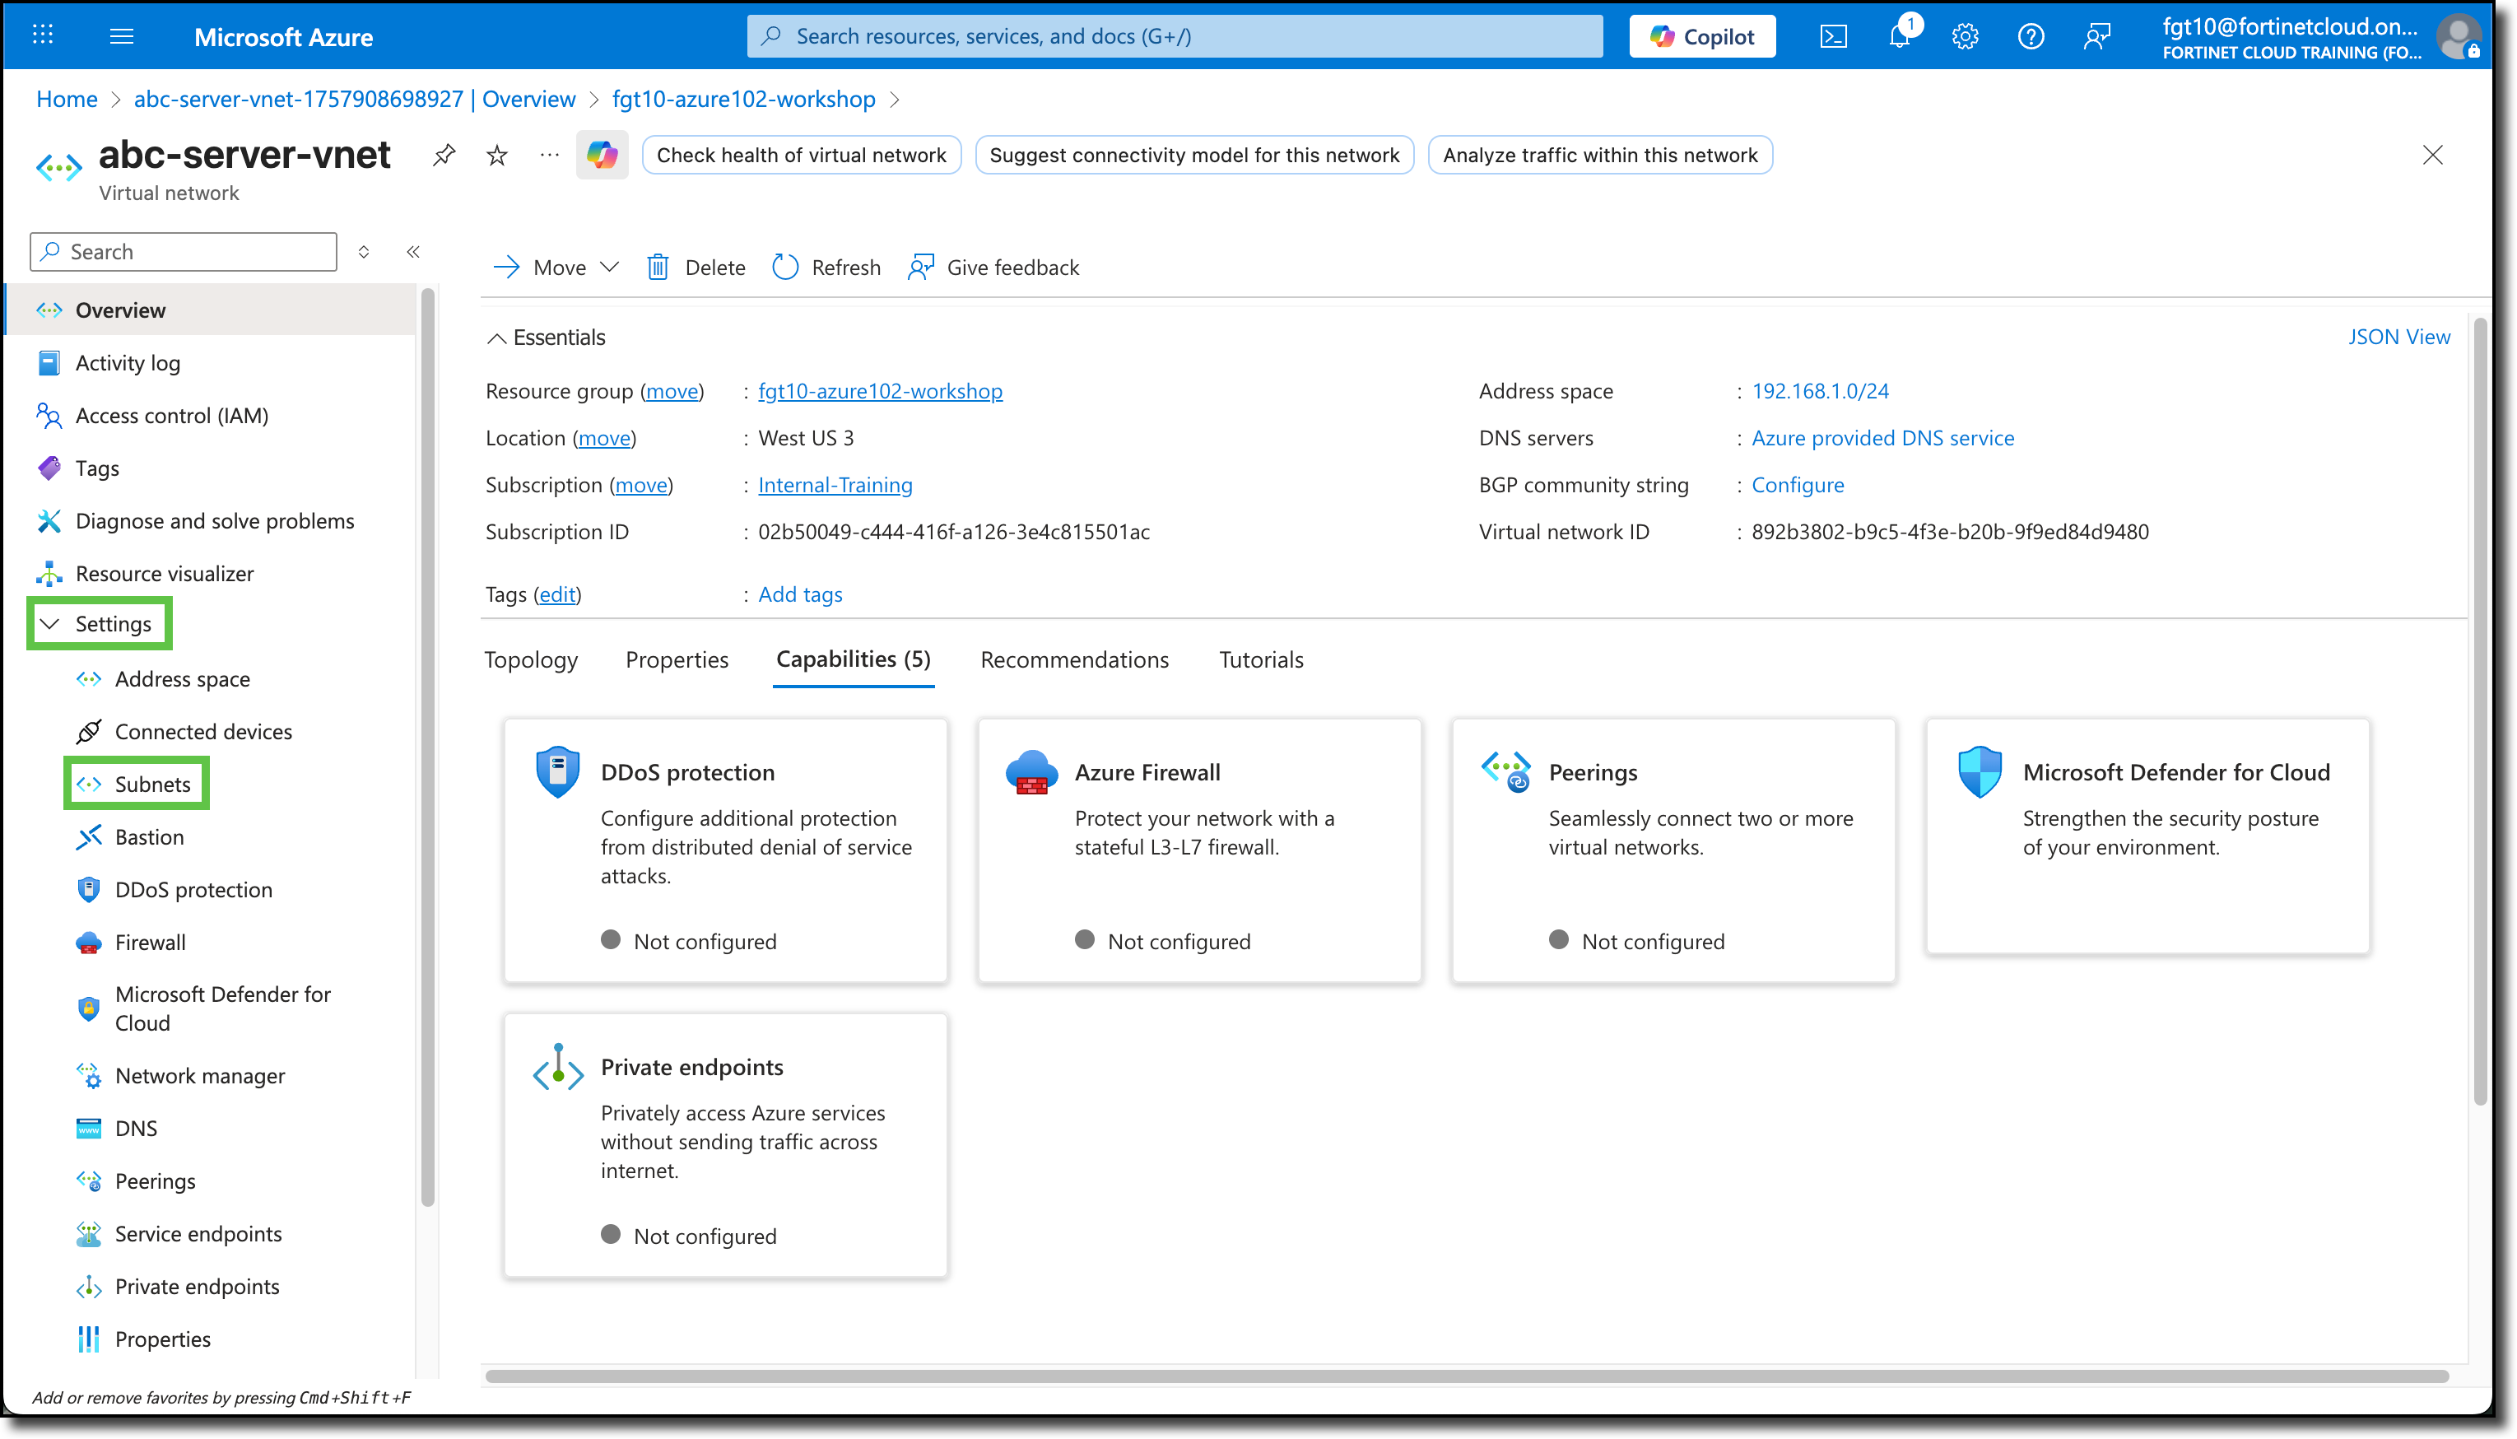Open the Bastion settings page

click(x=148, y=836)
